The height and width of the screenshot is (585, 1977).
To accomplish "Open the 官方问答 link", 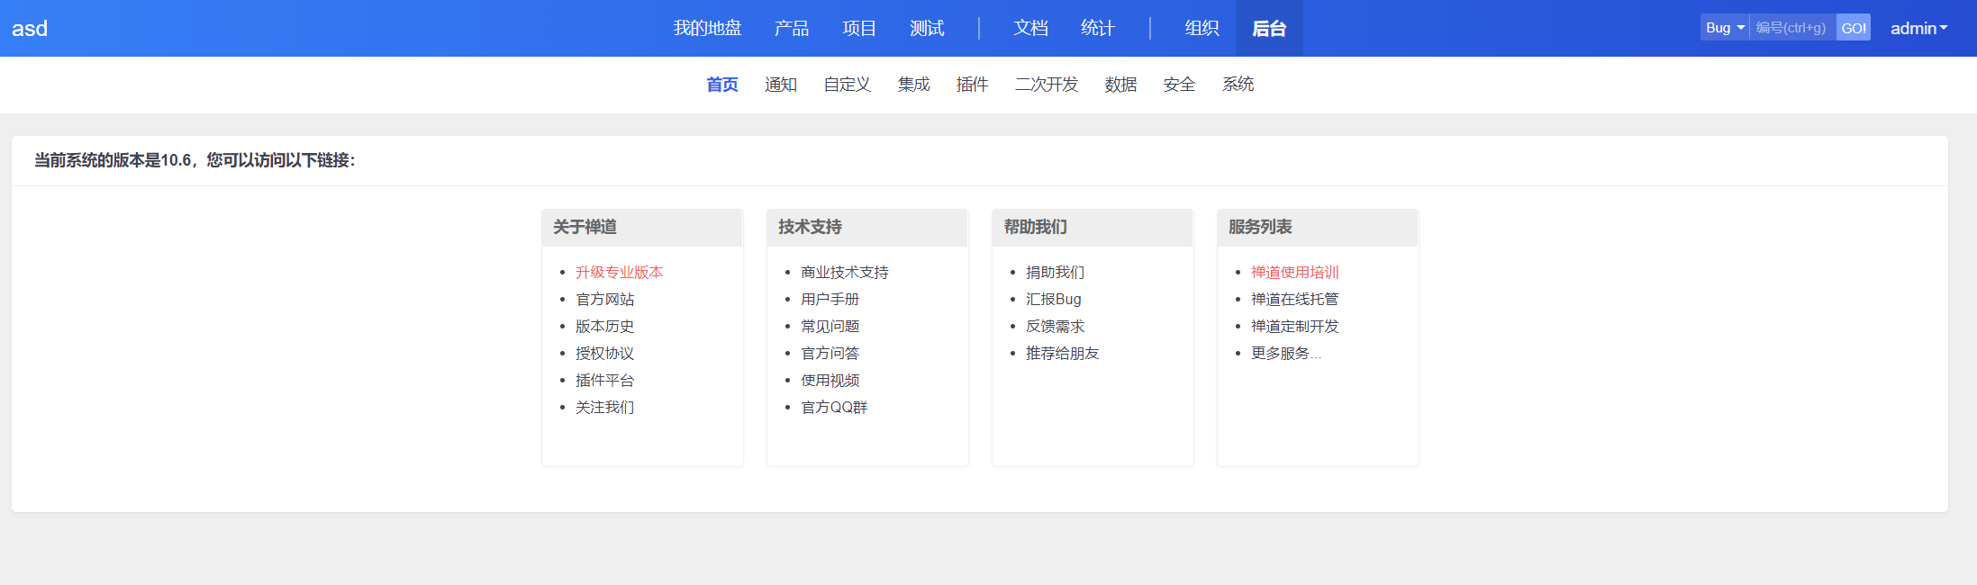I will [x=830, y=353].
